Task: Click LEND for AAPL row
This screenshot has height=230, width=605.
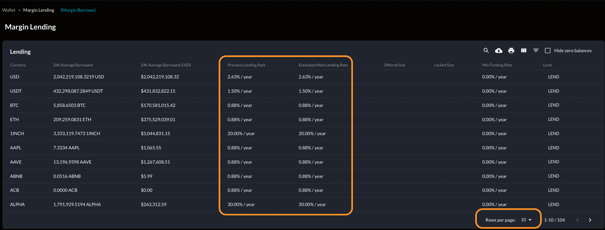Action: tap(553, 148)
